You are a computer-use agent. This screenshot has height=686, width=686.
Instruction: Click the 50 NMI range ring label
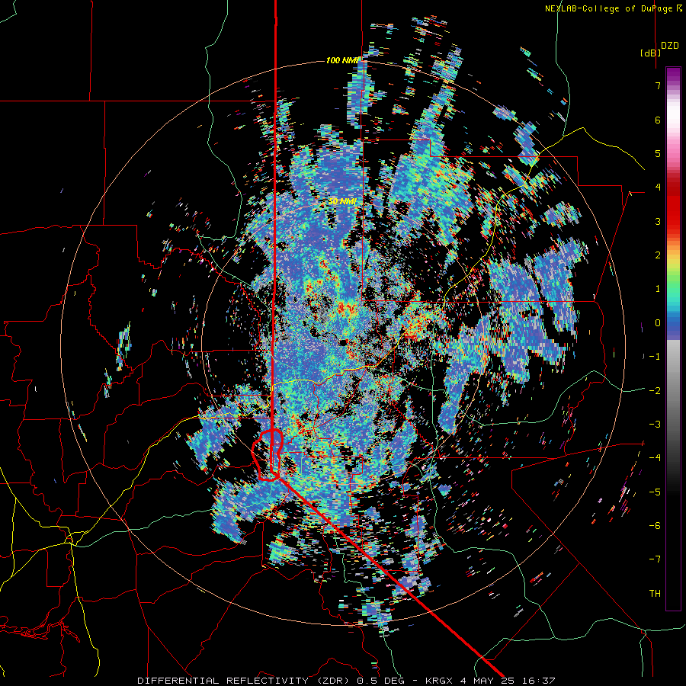coord(342,201)
